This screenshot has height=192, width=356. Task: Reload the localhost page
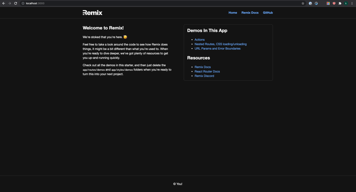(15, 3)
